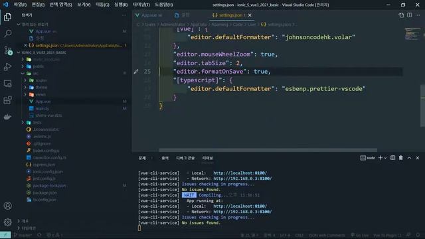Open the new terminal launch profile dropdown
Image resolution: width=425 pixels, height=239 pixels.
[x=385, y=158]
